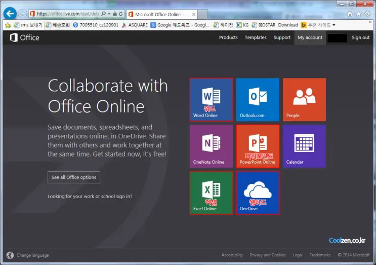
Task: Open the Products menu
Action: (x=228, y=37)
